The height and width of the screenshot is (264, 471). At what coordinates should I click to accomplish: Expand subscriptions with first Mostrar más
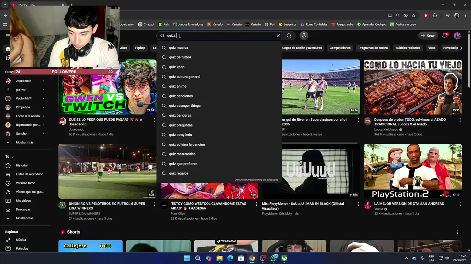point(24,142)
